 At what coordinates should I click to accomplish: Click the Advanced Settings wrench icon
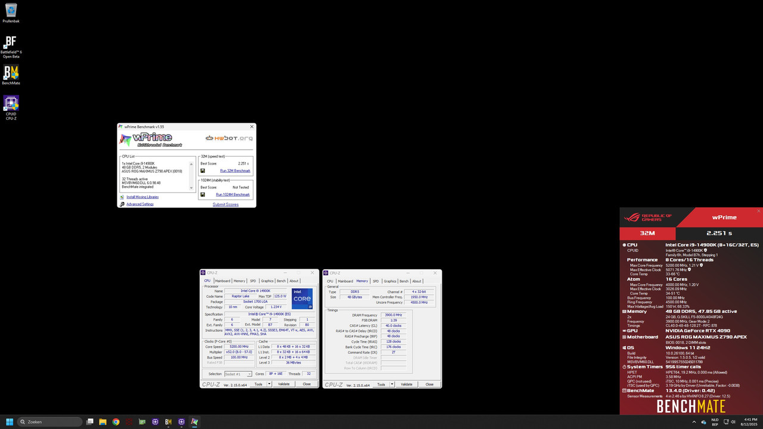click(122, 204)
